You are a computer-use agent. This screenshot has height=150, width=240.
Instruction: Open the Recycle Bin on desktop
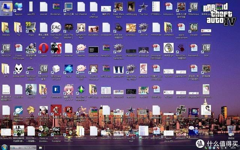click(231, 131)
